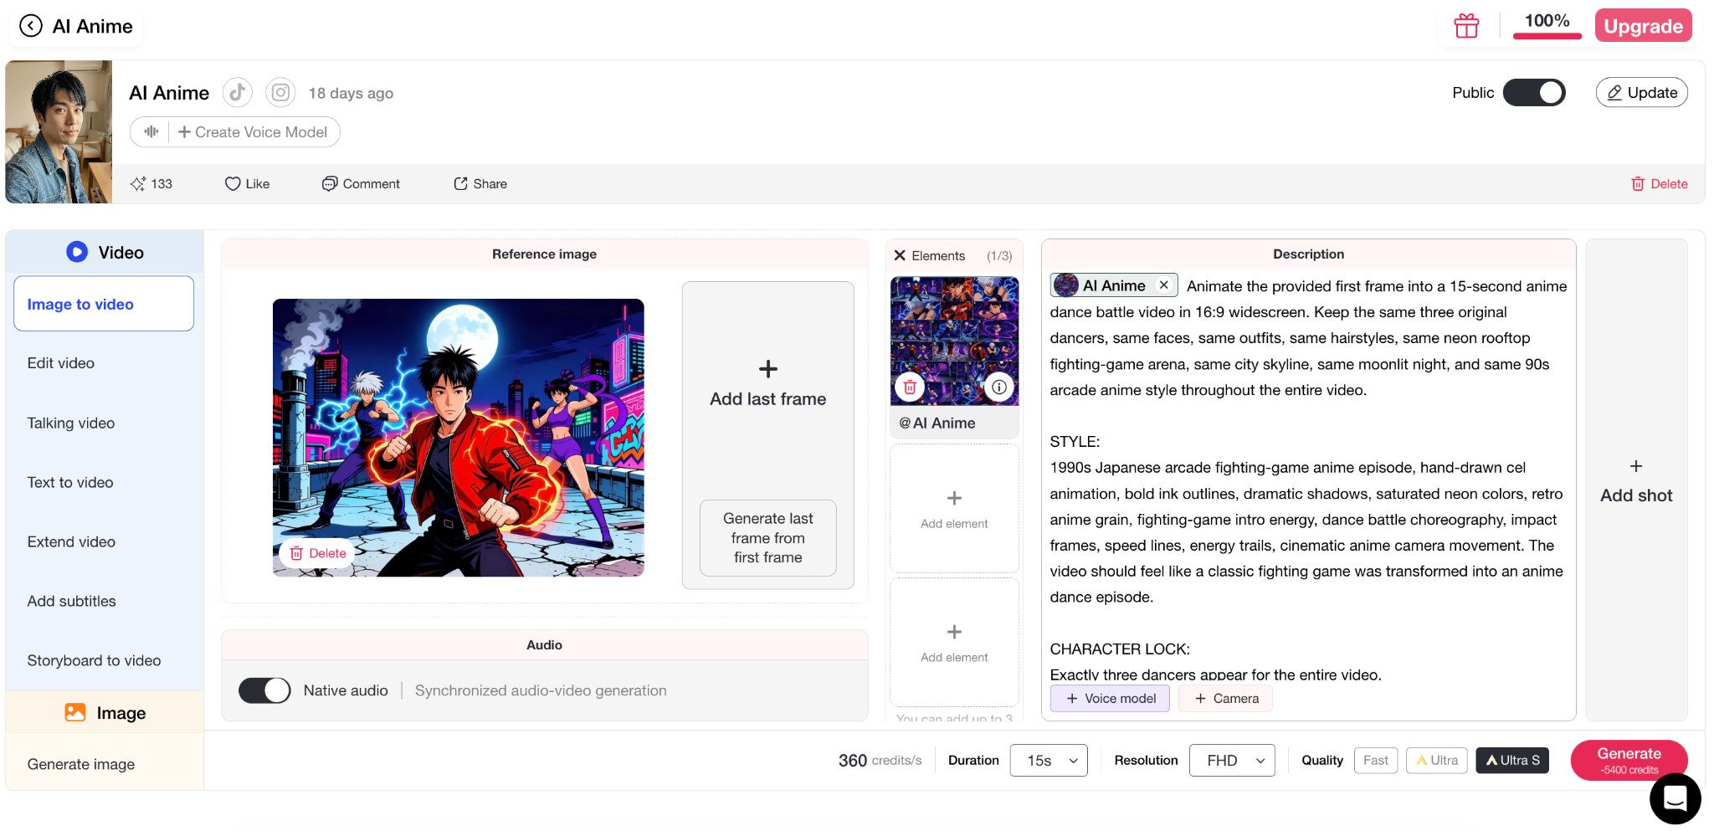Open the Duration 15s dropdown
Screen dimensions: 1714x831
[1049, 760]
